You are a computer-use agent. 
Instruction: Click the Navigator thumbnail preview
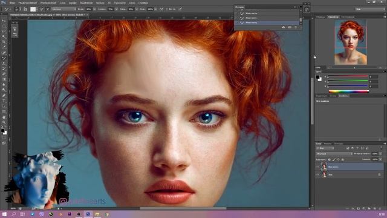[x=351, y=42]
